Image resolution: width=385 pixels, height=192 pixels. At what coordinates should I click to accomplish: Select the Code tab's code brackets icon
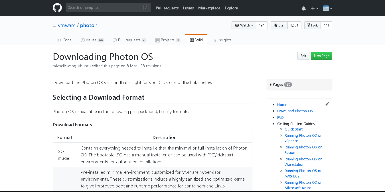pos(59,40)
